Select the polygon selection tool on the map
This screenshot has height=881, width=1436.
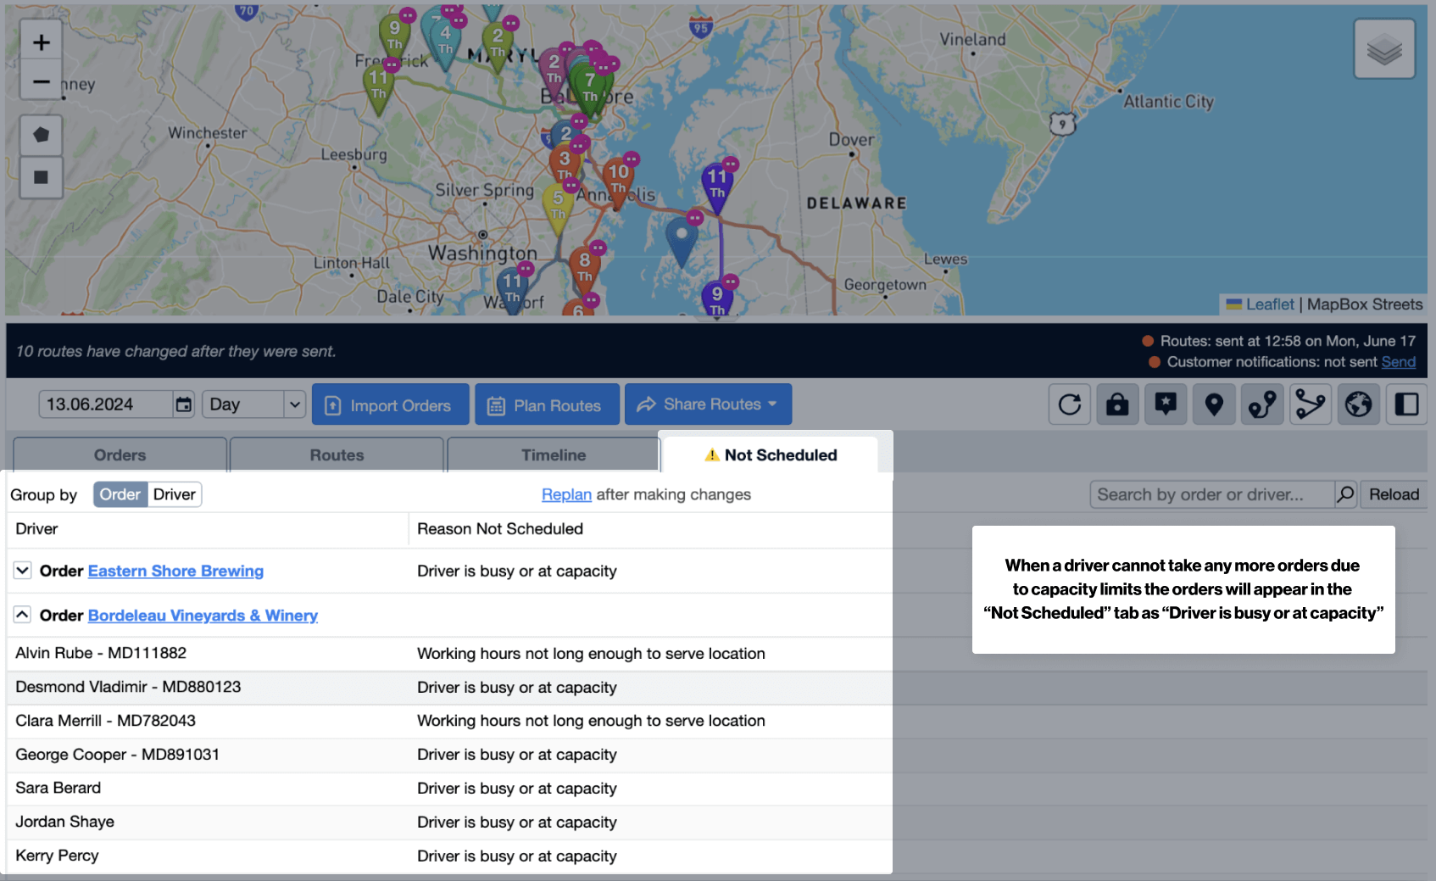(x=40, y=135)
